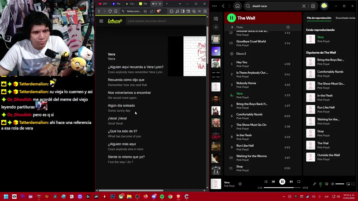358x201 pixels.
Task: Open the letras hamburger menu
Action: [101, 21]
